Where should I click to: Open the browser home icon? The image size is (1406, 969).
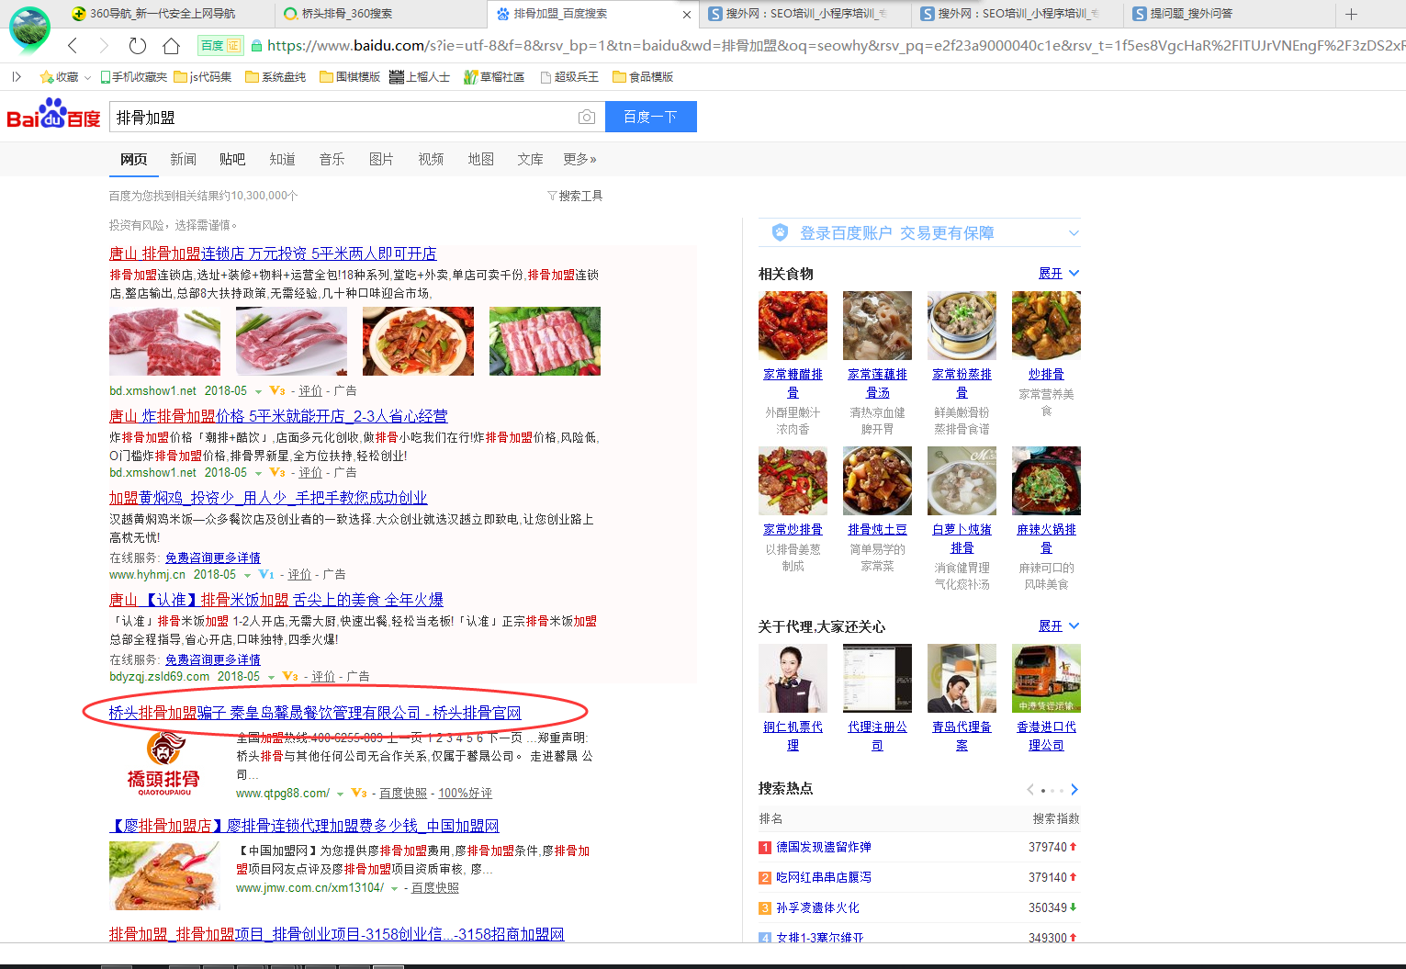171,46
